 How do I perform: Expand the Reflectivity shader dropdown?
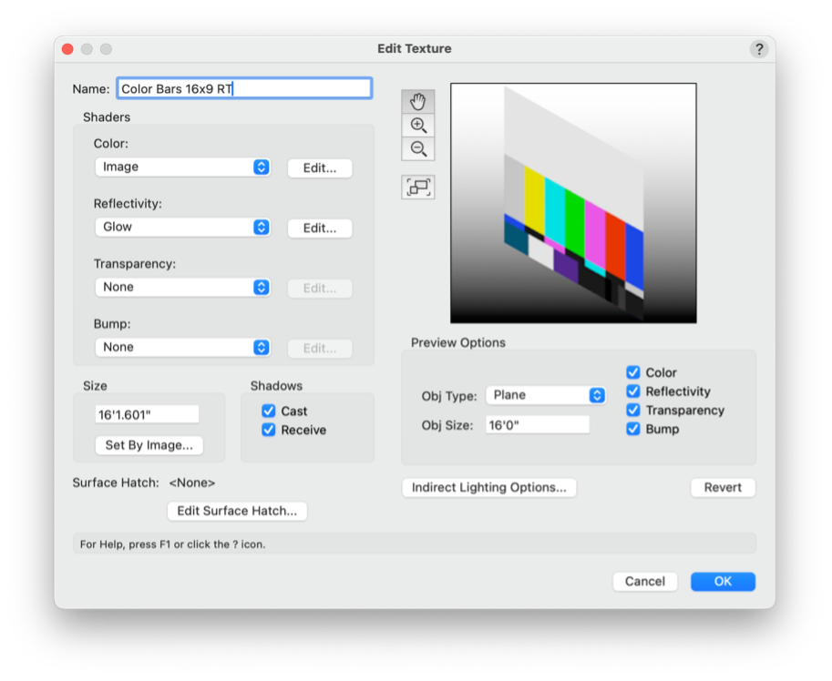(x=182, y=228)
